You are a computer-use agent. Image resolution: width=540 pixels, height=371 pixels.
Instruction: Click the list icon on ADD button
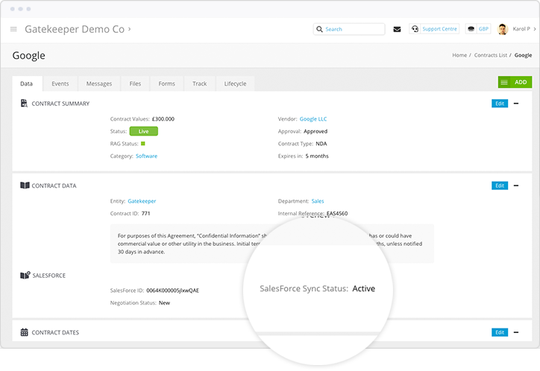(x=504, y=82)
